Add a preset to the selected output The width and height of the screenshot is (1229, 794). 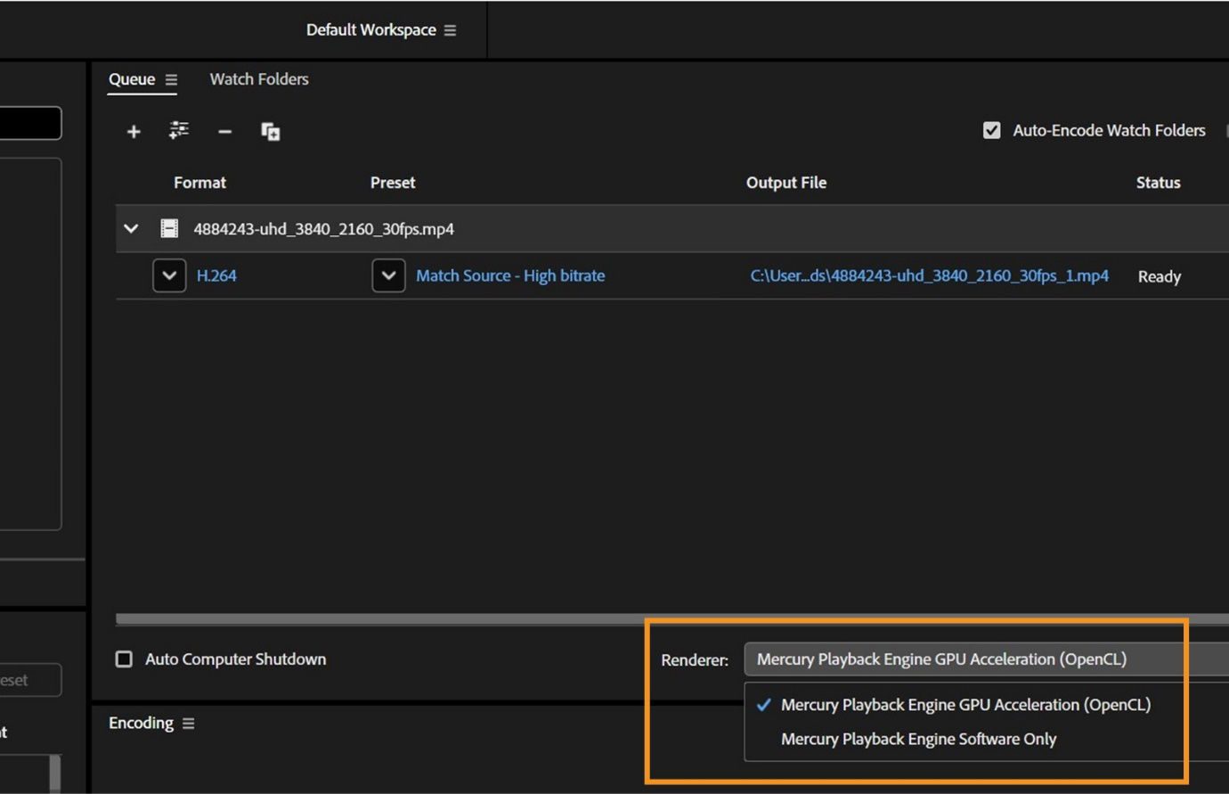[178, 131]
